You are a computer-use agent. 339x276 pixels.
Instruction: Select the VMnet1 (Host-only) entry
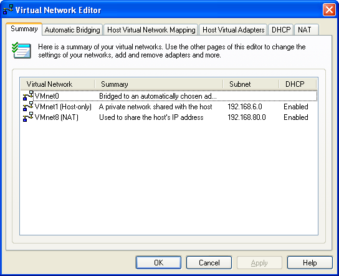pyautogui.click(x=63, y=107)
